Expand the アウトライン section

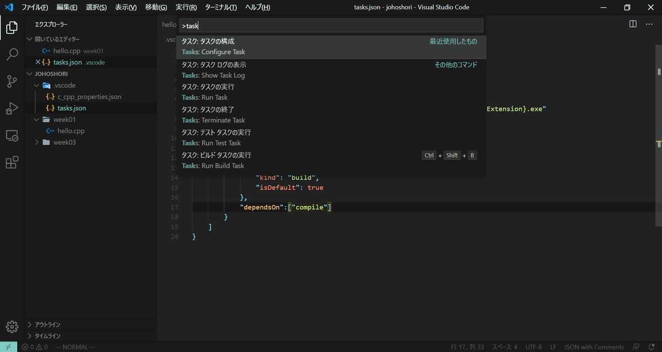(x=30, y=325)
